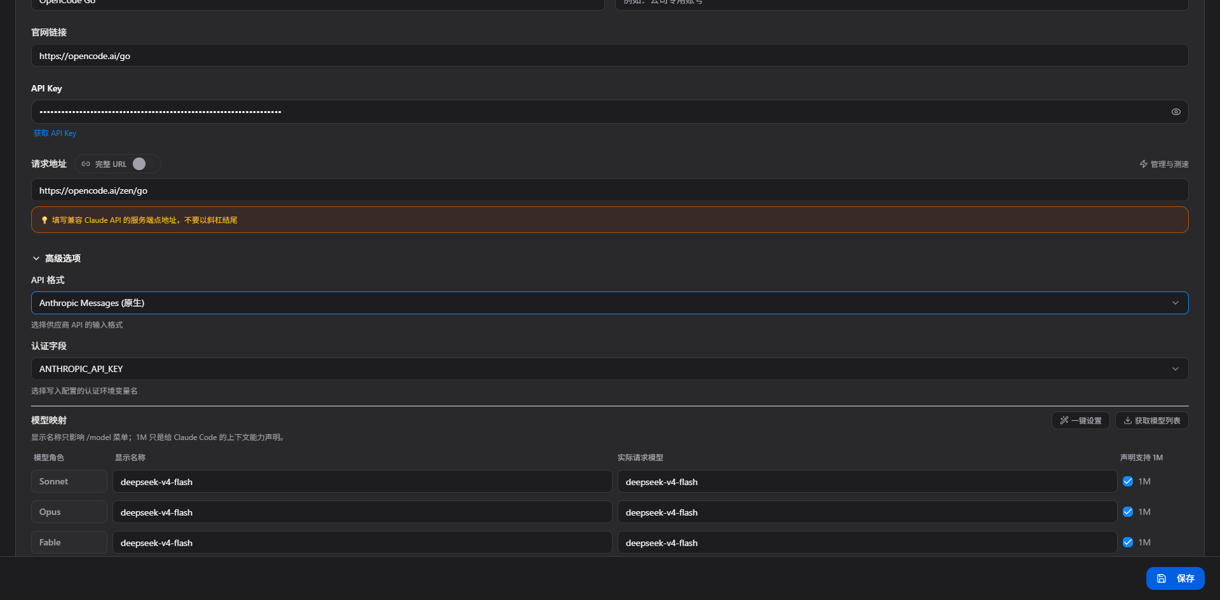Click the Sonnet model role label
The image size is (1220, 600).
pos(69,481)
